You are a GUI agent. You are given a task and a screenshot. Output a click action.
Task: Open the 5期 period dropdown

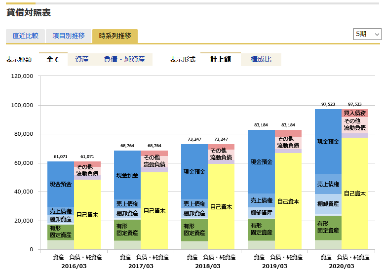pos(367,34)
